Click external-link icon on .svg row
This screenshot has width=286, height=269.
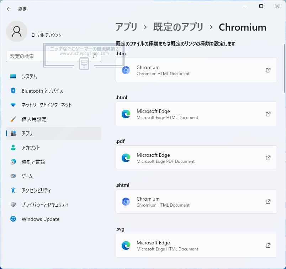click(x=268, y=245)
